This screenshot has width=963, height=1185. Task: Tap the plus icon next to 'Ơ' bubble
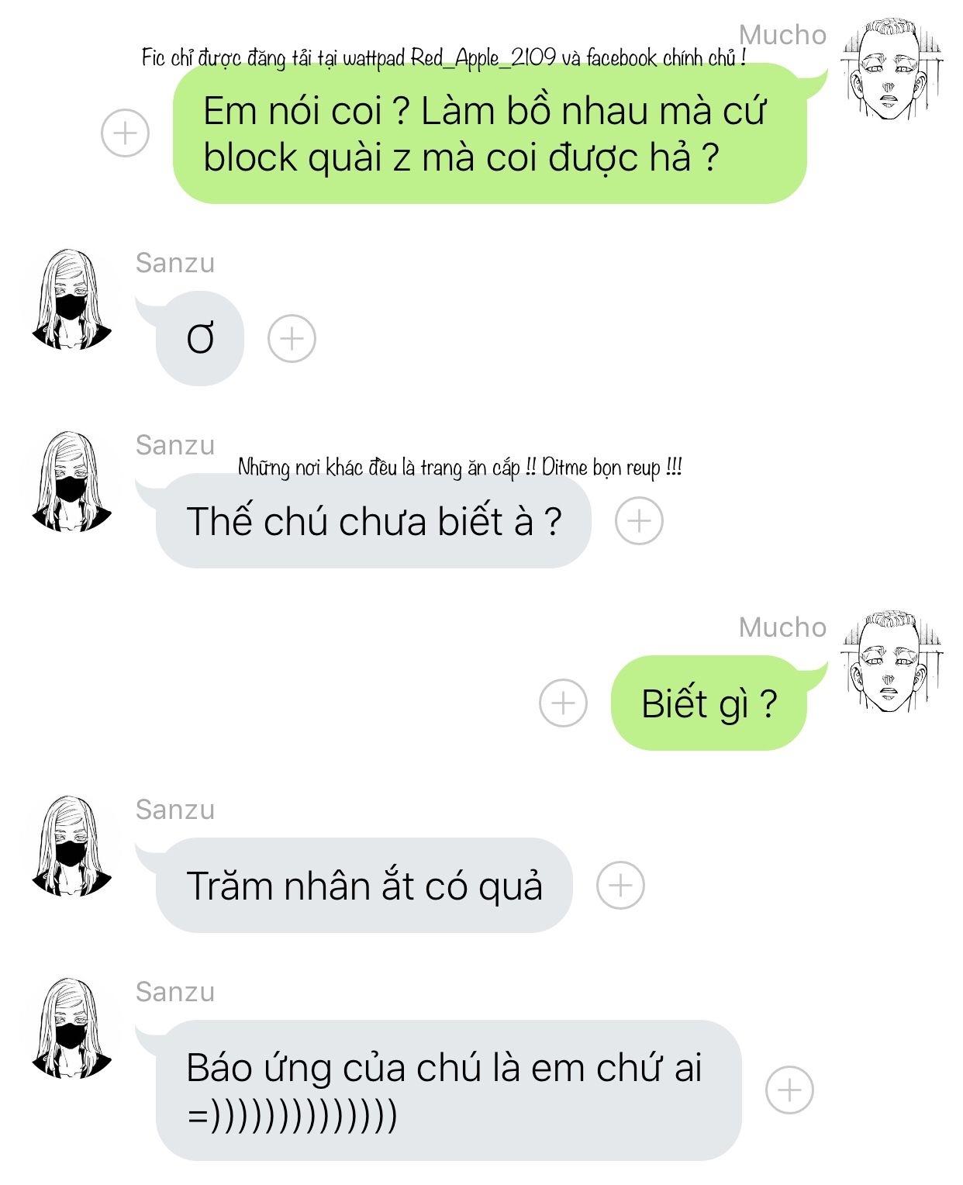tap(292, 338)
